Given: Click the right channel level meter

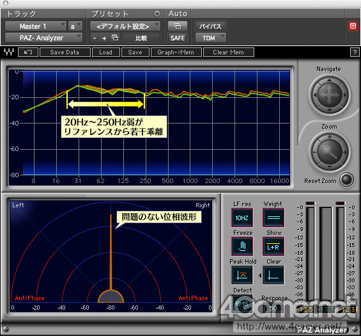Looking at the screenshot, I should pos(341,253).
